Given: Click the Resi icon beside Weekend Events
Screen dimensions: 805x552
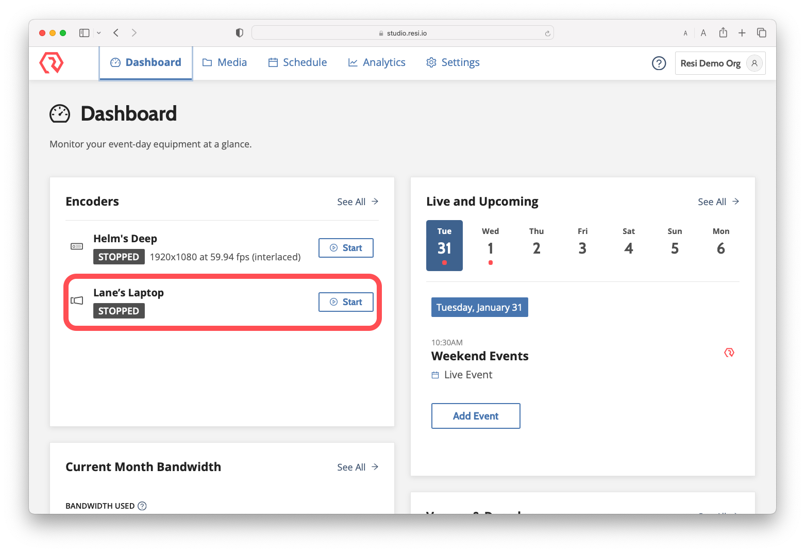Looking at the screenshot, I should (729, 353).
